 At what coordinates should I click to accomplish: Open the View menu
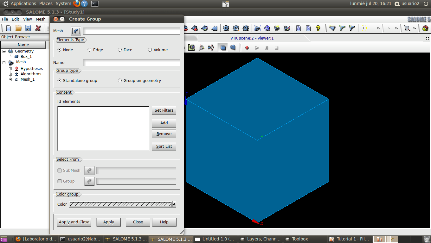[28, 19]
